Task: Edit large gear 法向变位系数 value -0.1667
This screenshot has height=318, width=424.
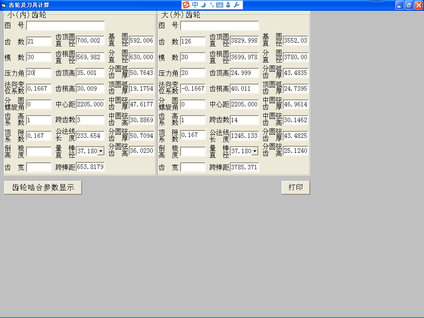Action: [x=193, y=89]
